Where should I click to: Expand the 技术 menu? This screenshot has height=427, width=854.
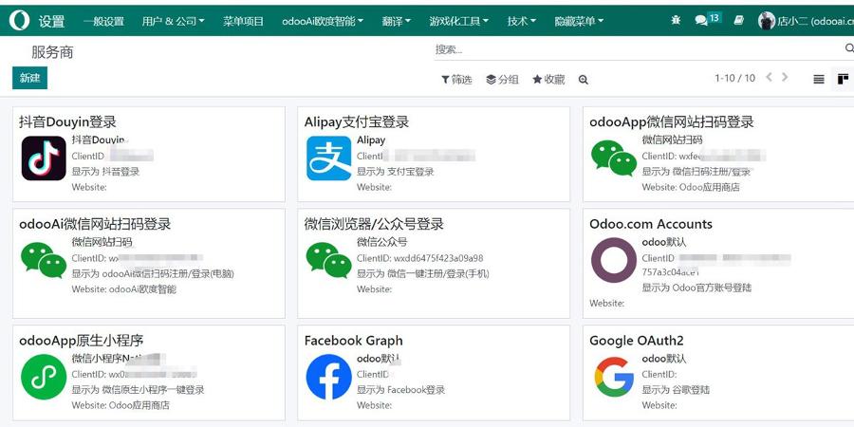click(522, 21)
